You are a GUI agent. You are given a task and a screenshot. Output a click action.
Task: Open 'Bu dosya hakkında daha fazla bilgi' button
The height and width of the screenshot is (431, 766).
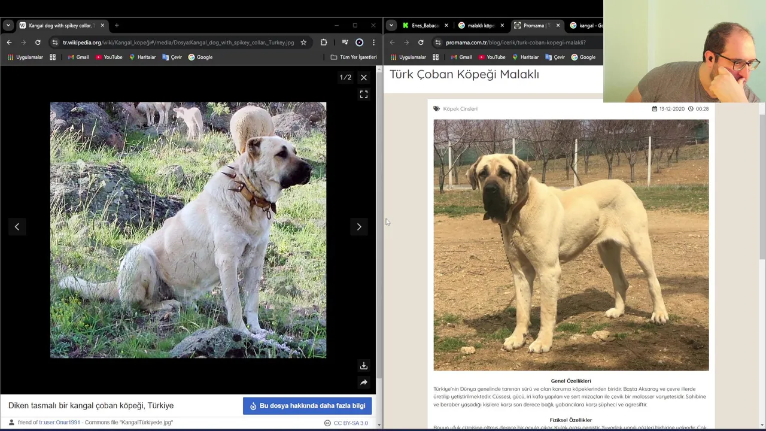point(307,405)
